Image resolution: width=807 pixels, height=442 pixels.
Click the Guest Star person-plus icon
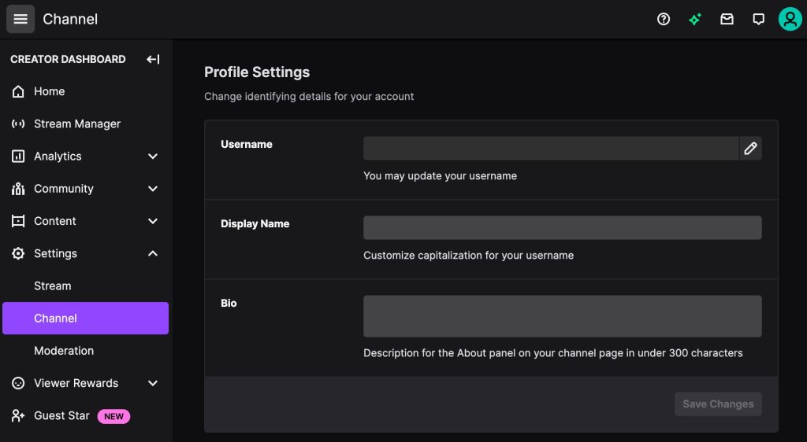tap(18, 415)
